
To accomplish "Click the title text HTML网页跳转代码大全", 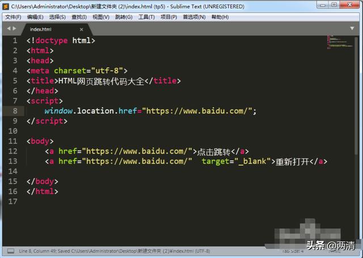I will coord(102,81).
